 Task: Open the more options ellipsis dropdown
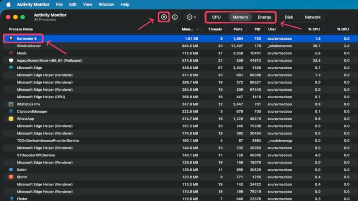point(191,17)
